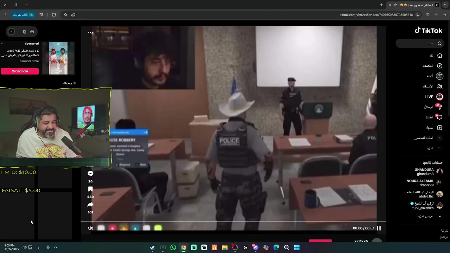Open Steam from the taskbar

[152, 248]
